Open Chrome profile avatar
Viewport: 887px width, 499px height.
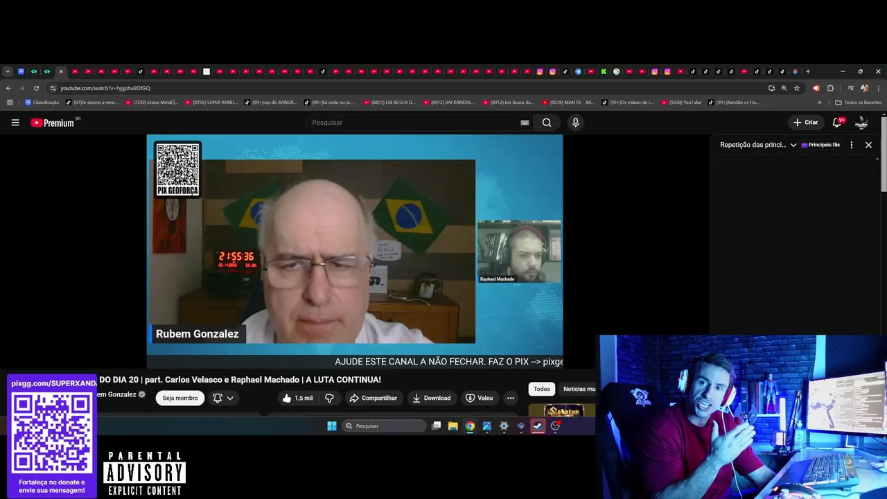click(864, 88)
